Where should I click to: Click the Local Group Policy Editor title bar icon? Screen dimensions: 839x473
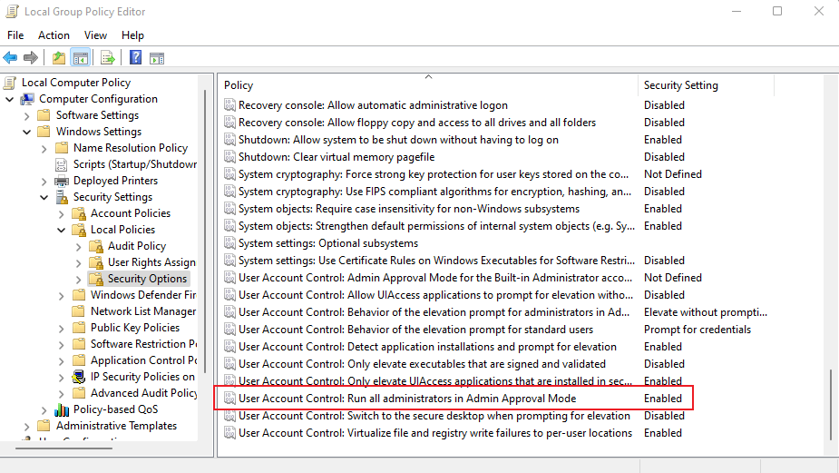point(13,11)
